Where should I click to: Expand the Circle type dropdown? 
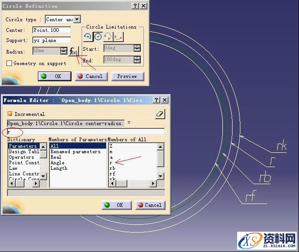(x=77, y=19)
